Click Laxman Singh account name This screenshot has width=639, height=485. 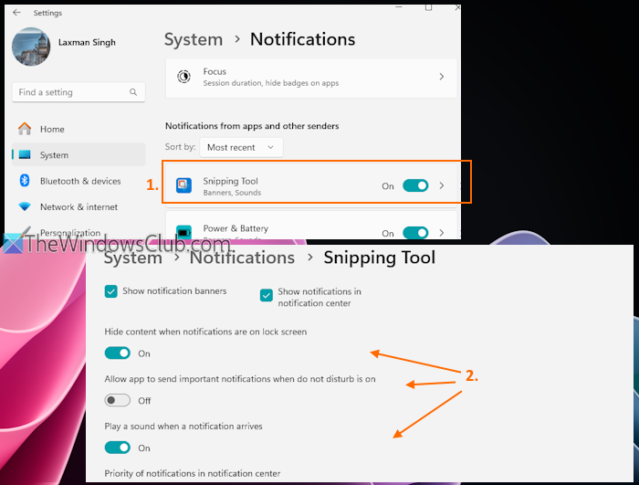(87, 42)
